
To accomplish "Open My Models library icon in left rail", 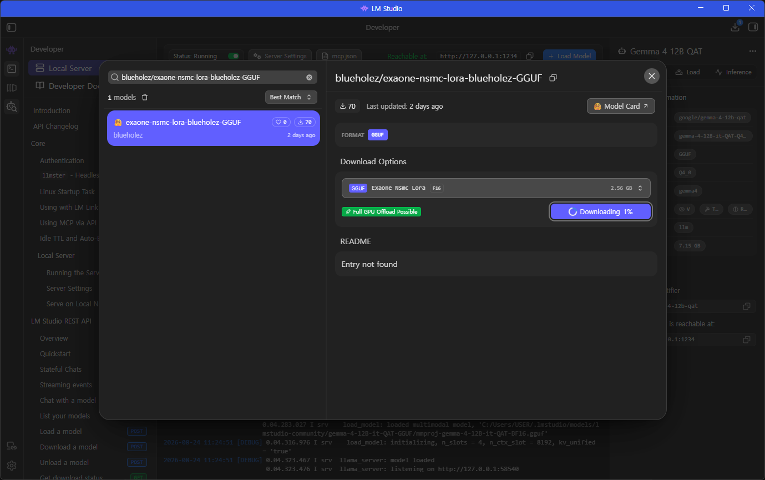I will 12,88.
